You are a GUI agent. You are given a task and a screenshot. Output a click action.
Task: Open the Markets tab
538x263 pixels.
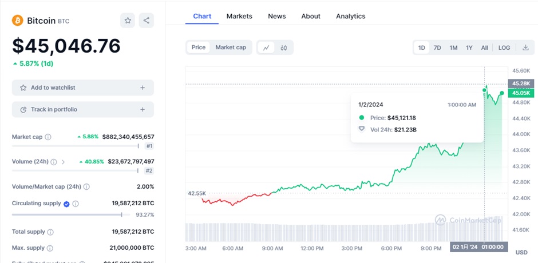pyautogui.click(x=239, y=16)
